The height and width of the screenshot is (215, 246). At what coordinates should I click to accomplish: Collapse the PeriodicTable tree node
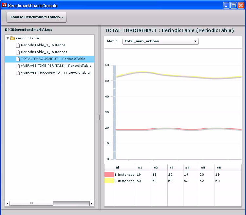click(8, 38)
